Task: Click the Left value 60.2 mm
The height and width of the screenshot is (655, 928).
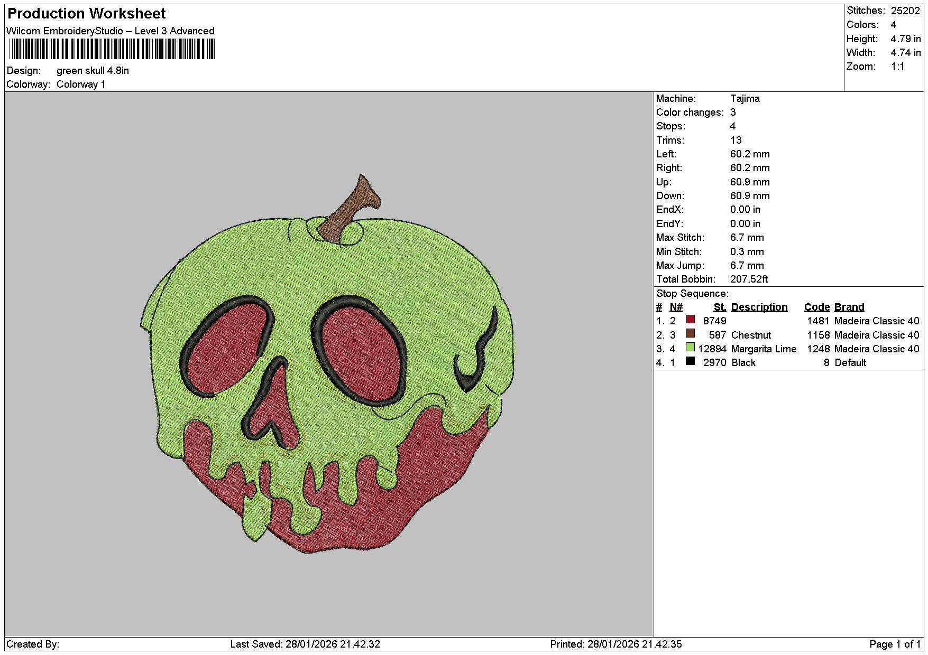Action: pos(750,154)
